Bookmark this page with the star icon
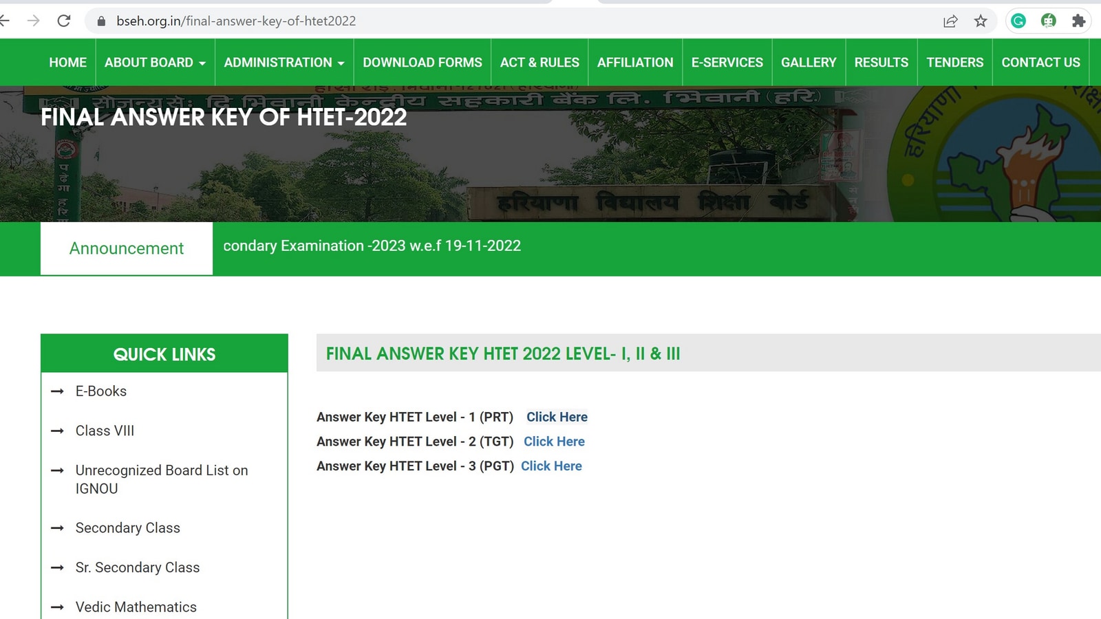This screenshot has width=1101, height=619. pos(981,21)
